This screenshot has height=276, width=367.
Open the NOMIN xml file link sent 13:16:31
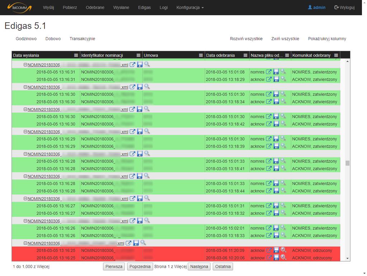(78, 65)
